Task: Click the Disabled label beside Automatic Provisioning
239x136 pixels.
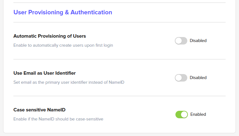Action: 198,41
